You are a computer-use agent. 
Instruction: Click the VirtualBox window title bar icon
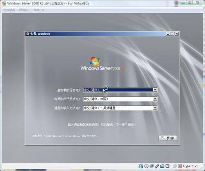(4, 3)
